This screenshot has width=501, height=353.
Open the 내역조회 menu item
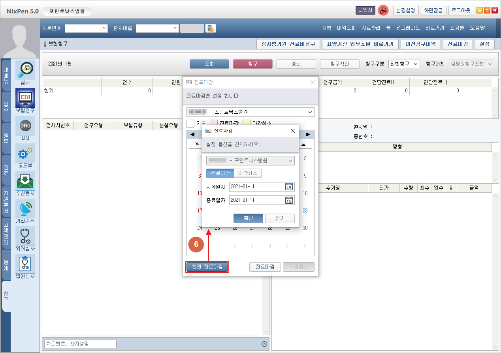(346, 28)
